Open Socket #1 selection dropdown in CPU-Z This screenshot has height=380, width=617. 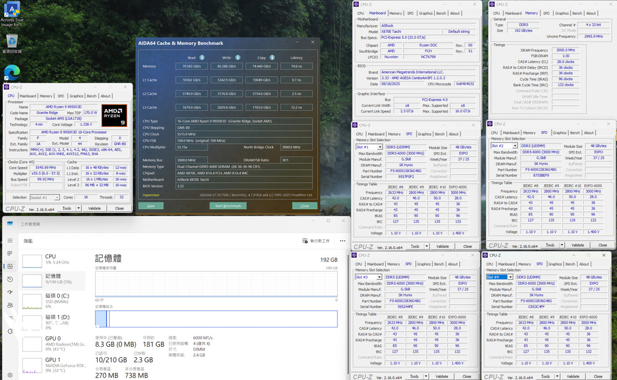coord(44,197)
